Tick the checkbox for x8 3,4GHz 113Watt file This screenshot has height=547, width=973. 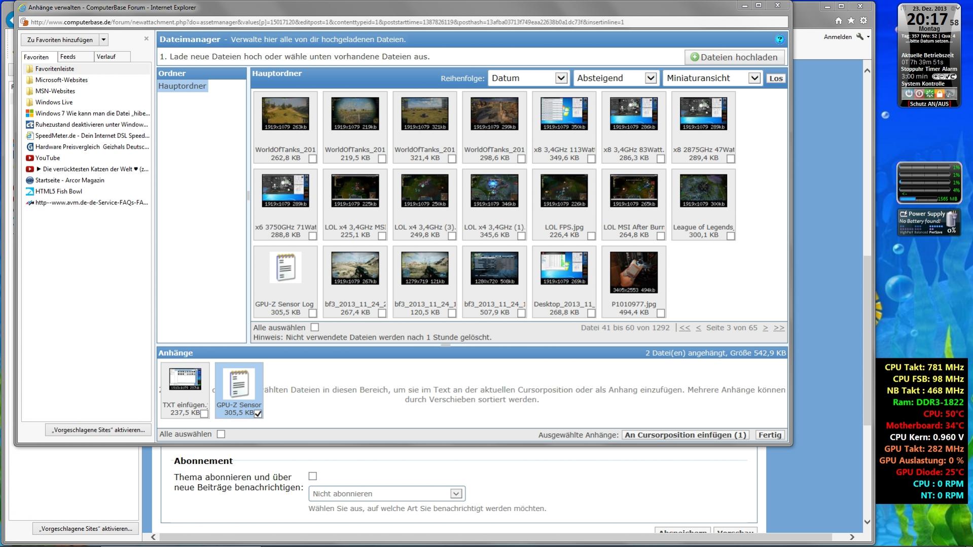[x=591, y=159]
